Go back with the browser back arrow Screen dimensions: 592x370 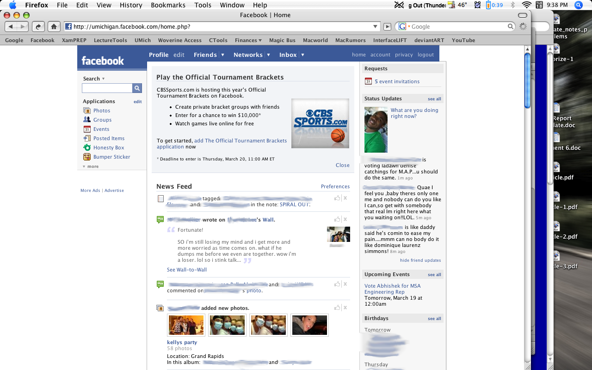click(x=11, y=26)
